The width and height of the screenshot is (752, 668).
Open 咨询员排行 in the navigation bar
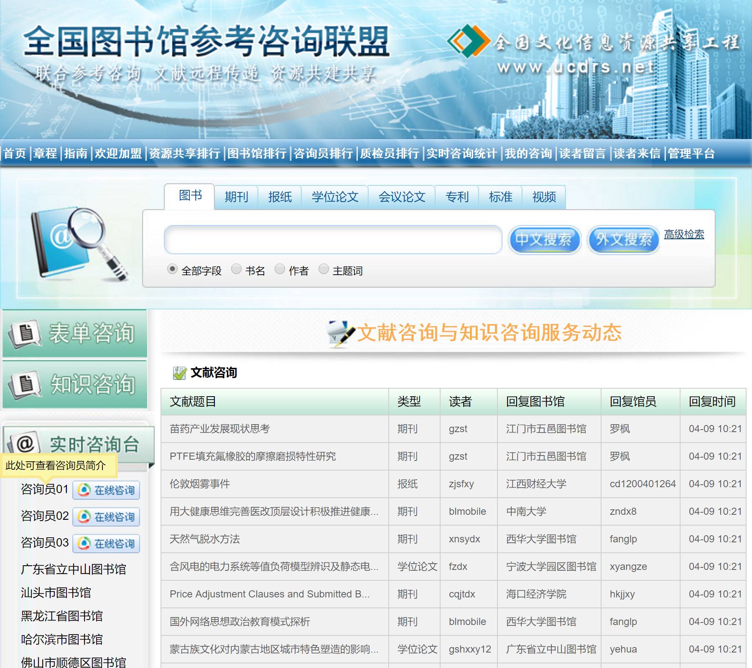(x=324, y=153)
